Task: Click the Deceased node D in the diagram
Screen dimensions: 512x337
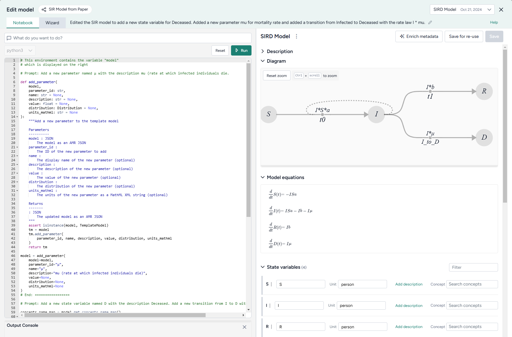Action: [484, 137]
